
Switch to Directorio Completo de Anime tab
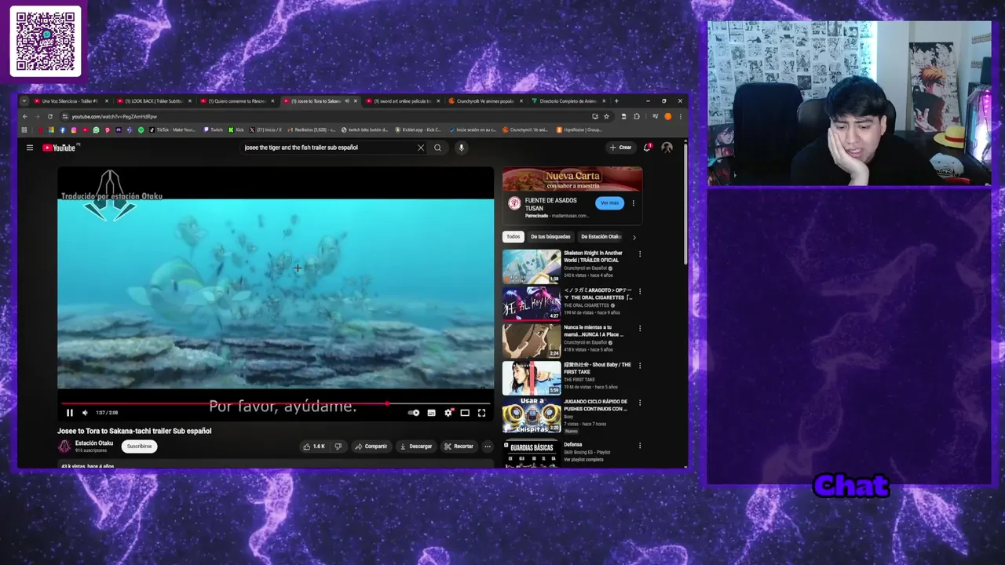568,101
